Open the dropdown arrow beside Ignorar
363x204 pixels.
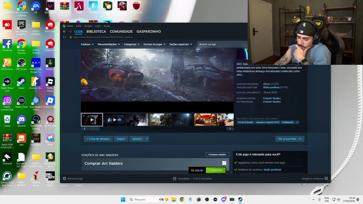click(x=147, y=139)
